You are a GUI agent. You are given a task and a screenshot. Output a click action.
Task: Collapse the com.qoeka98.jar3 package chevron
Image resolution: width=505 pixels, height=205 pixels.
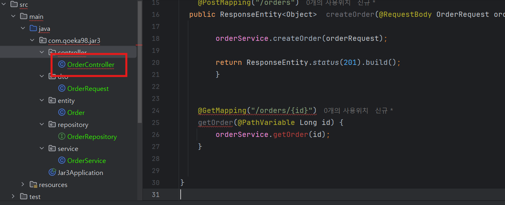click(33, 40)
